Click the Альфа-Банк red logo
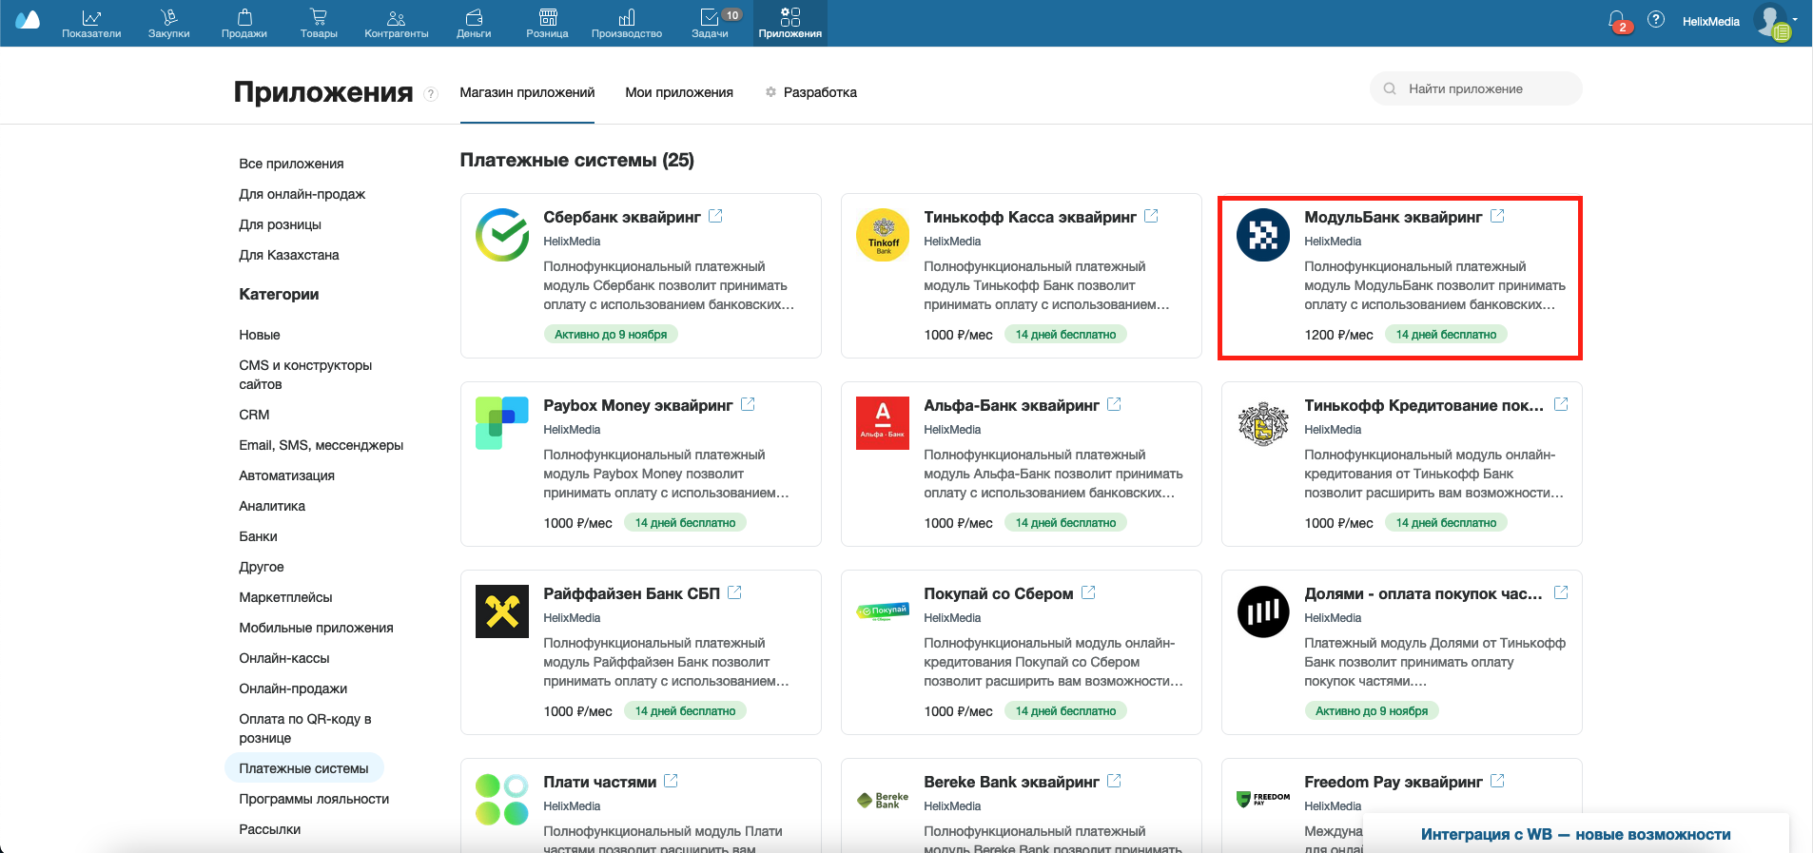Viewport: 1813px width, 853px height. pos(883,423)
